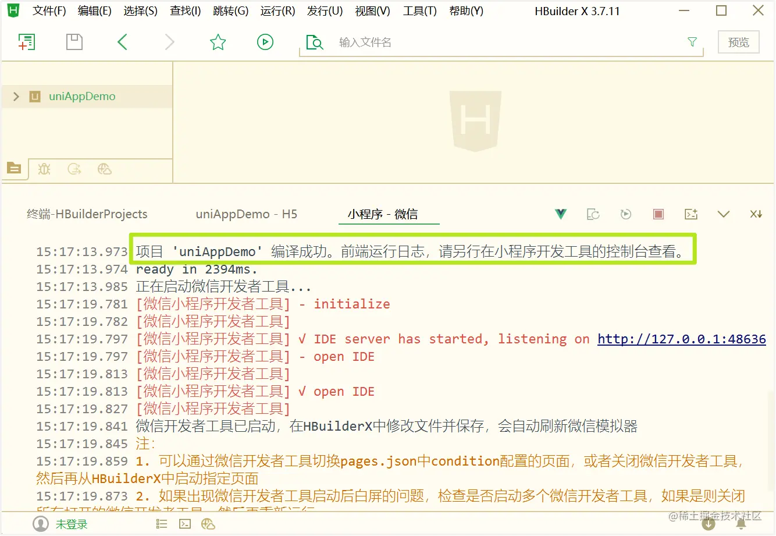Image resolution: width=776 pixels, height=536 pixels.
Task: Open the 发行(U) menu
Action: click(325, 11)
